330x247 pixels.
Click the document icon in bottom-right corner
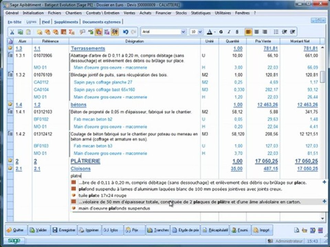tap(297, 231)
